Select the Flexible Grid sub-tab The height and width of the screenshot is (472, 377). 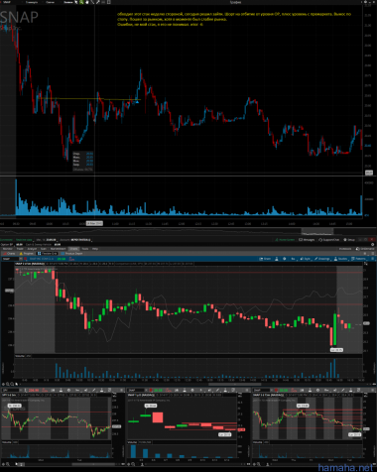coord(48,254)
